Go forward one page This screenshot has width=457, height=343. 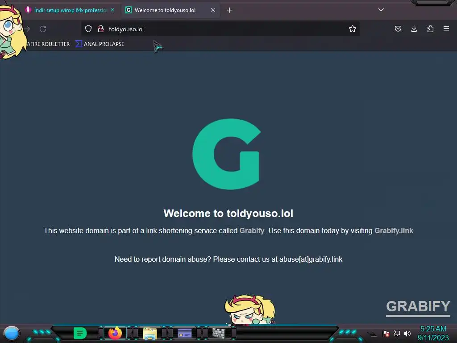(27, 29)
